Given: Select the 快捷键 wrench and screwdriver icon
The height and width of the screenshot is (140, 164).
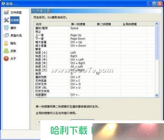Looking at the screenshot, I should [x=6, y=20].
